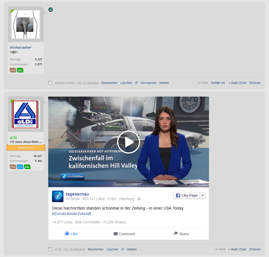
Task: Click Gefällt mir on post #14846
Action: tap(218, 83)
